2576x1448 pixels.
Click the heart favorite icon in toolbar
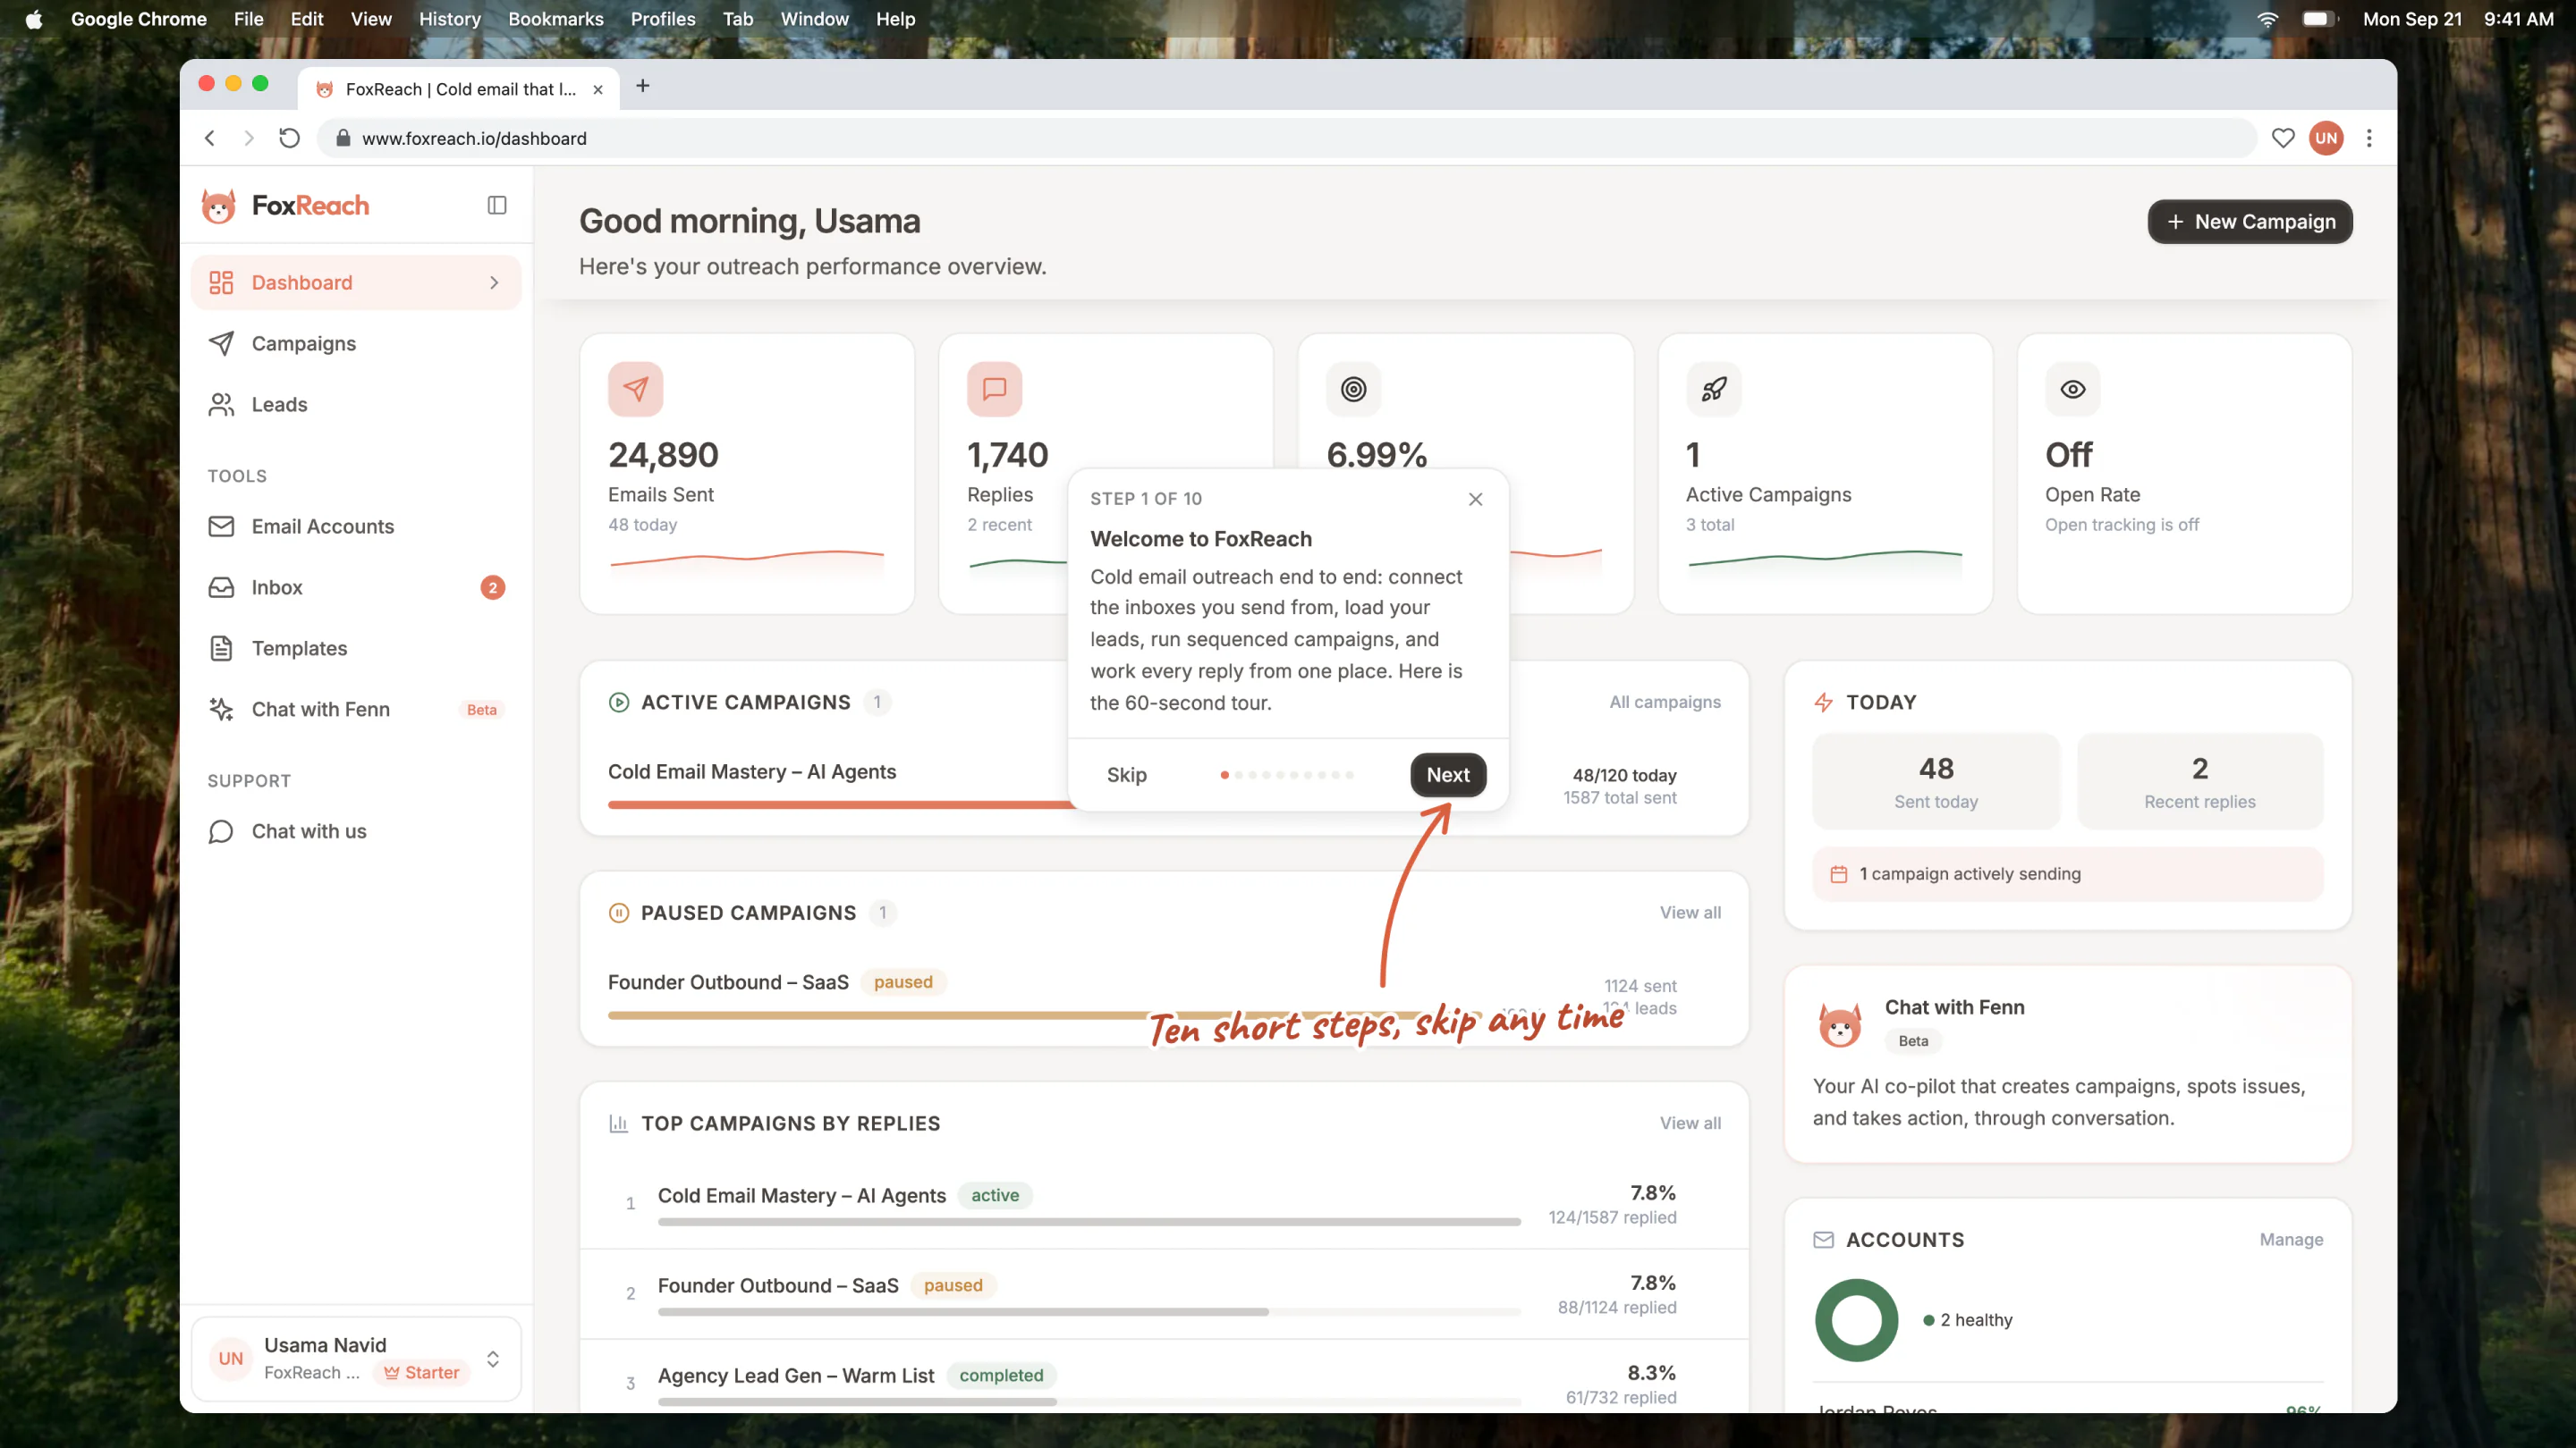[x=2283, y=139]
